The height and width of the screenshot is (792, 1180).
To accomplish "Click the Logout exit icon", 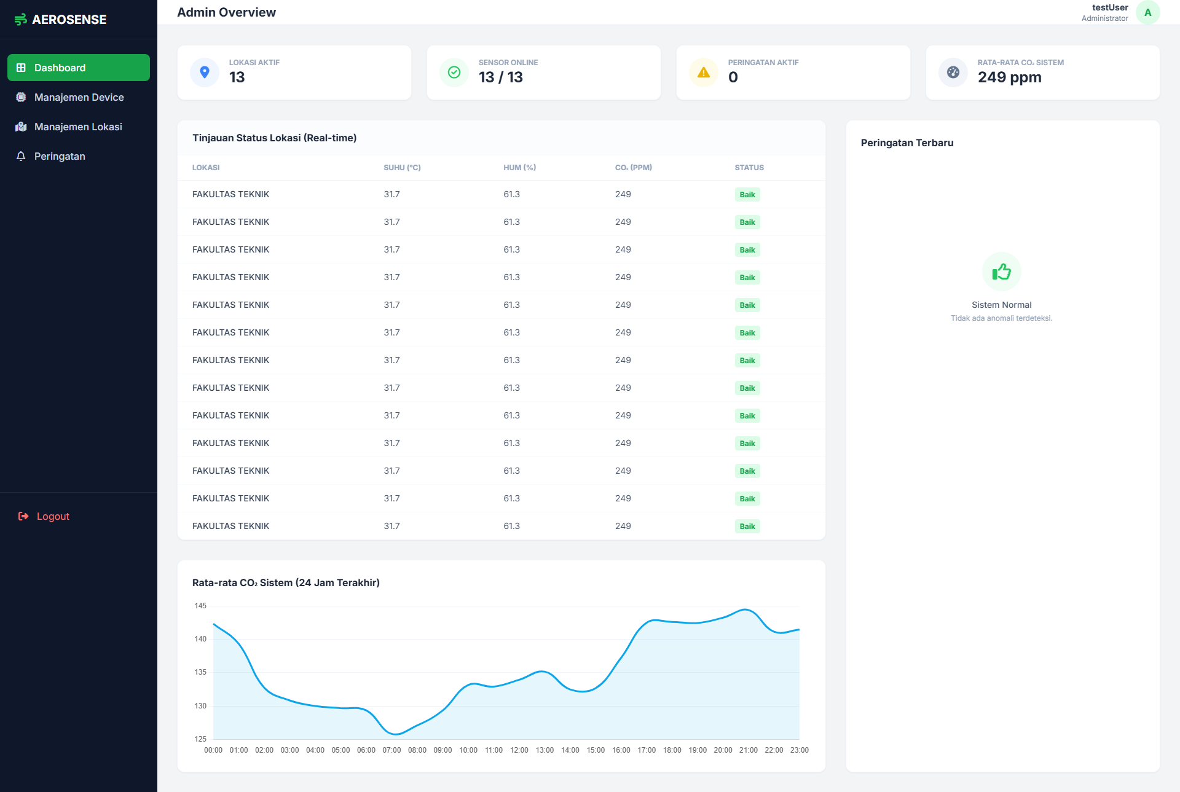I will 23,516.
